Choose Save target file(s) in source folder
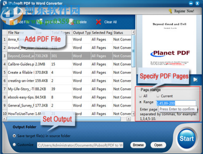203x154 pixels. click(x=14, y=136)
